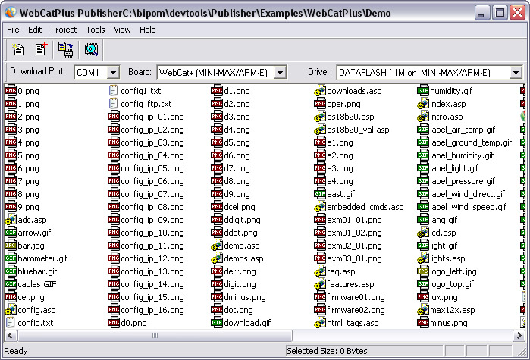
Task: Open the Edit menu
Action: tap(35, 30)
